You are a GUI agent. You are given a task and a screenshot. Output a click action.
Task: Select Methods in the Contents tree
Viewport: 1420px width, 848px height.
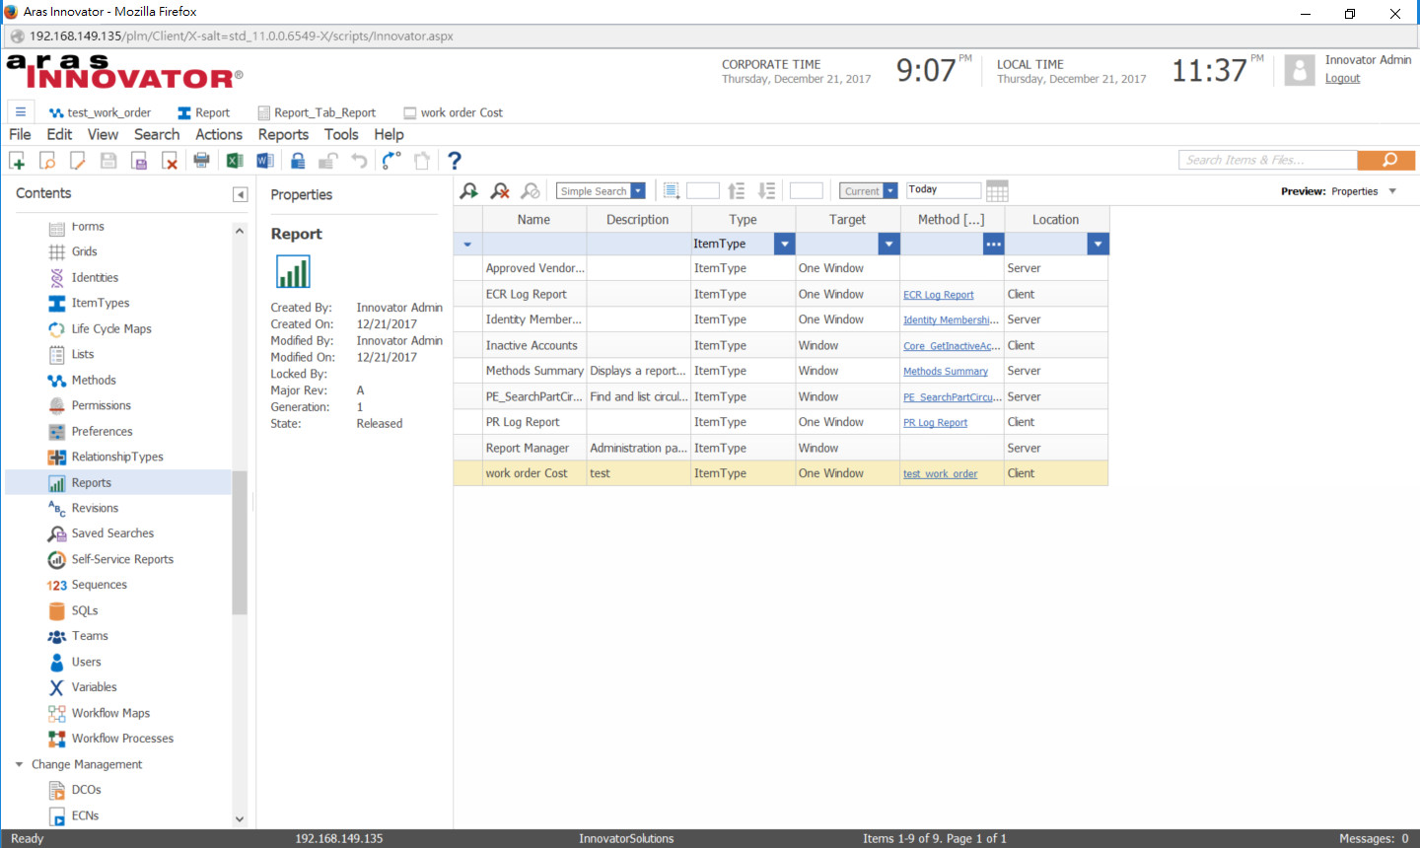[94, 380]
